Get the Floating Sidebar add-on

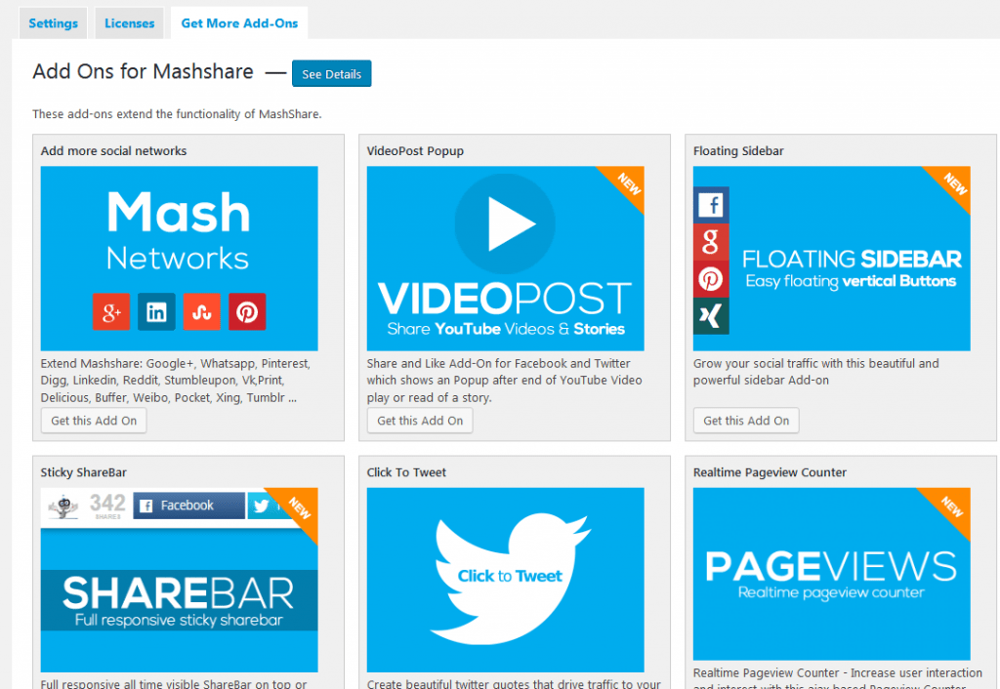point(746,421)
